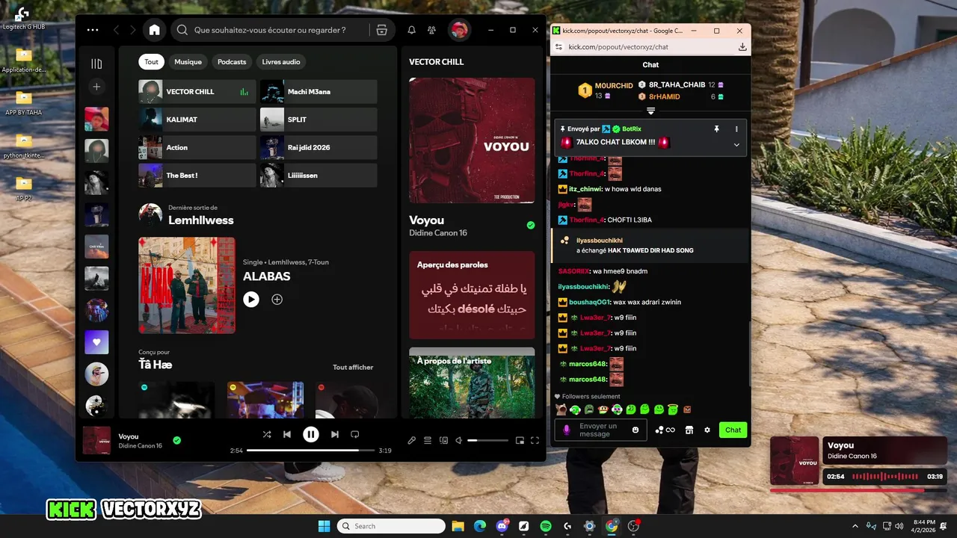Image resolution: width=957 pixels, height=538 pixels.
Task: Open Liiiiiissen tile
Action: click(319, 176)
